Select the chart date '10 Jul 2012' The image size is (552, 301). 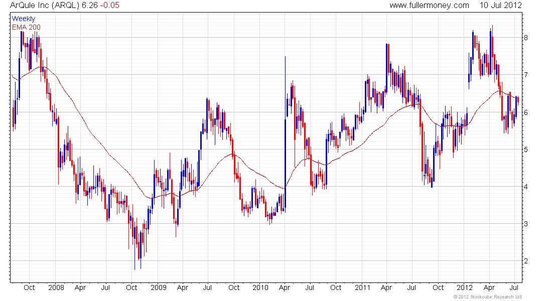[500, 6]
